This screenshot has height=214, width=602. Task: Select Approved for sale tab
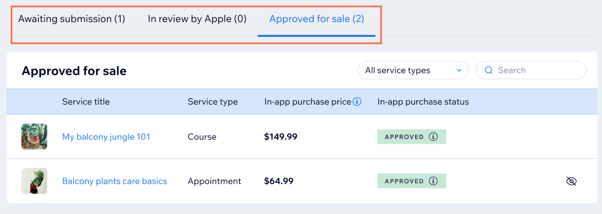pyautogui.click(x=316, y=19)
